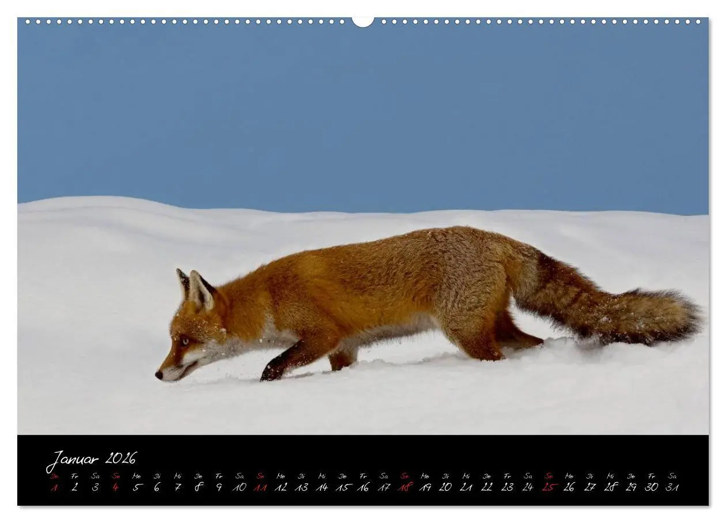
Task: Choose date 9 in the calendar row
Action: click(x=219, y=487)
